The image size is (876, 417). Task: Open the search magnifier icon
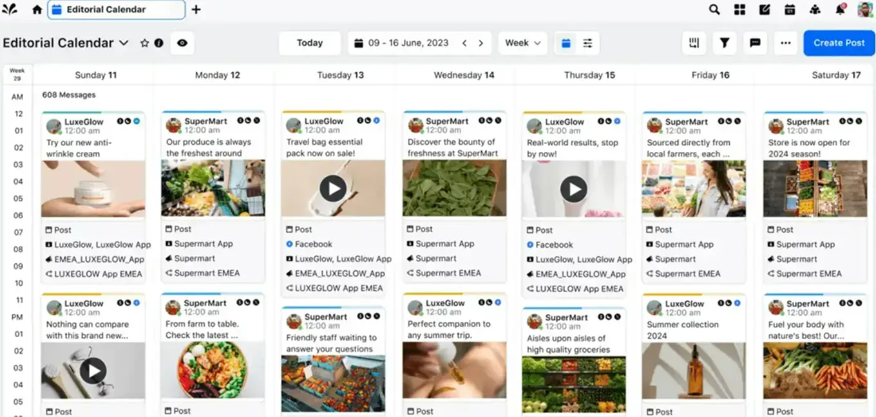point(714,10)
